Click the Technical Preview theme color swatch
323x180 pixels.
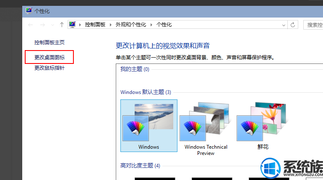pos(193,128)
